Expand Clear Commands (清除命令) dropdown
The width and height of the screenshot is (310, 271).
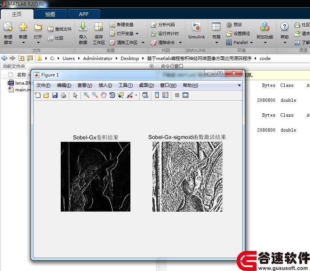click(x=180, y=42)
